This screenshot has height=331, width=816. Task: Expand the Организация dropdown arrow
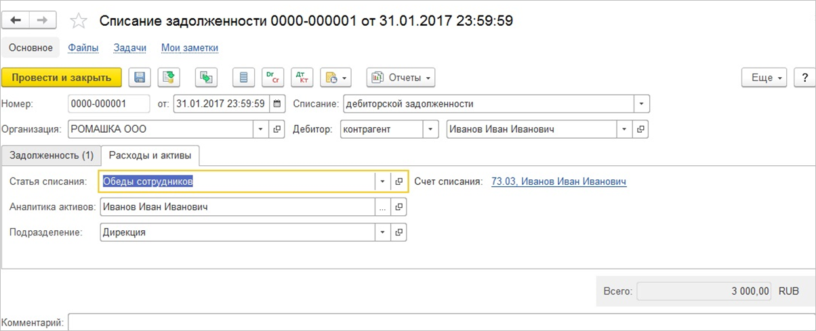(262, 129)
